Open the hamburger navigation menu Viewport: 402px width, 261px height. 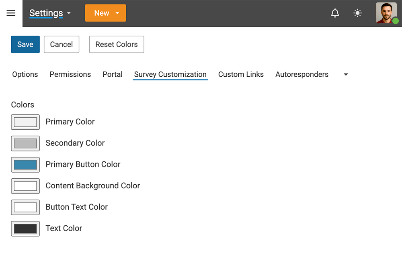pos(11,13)
